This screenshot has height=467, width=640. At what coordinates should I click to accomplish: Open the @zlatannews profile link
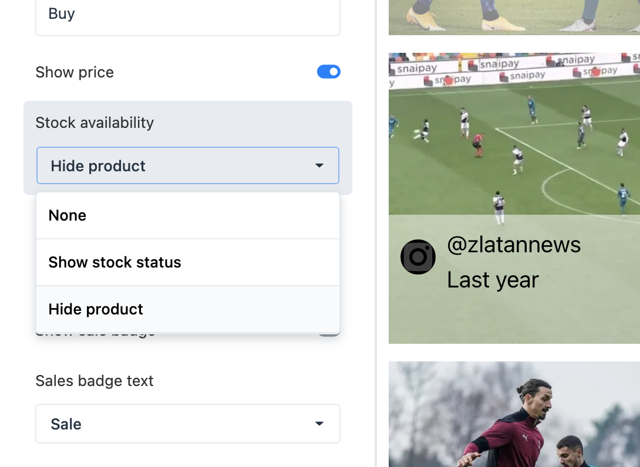(x=514, y=244)
